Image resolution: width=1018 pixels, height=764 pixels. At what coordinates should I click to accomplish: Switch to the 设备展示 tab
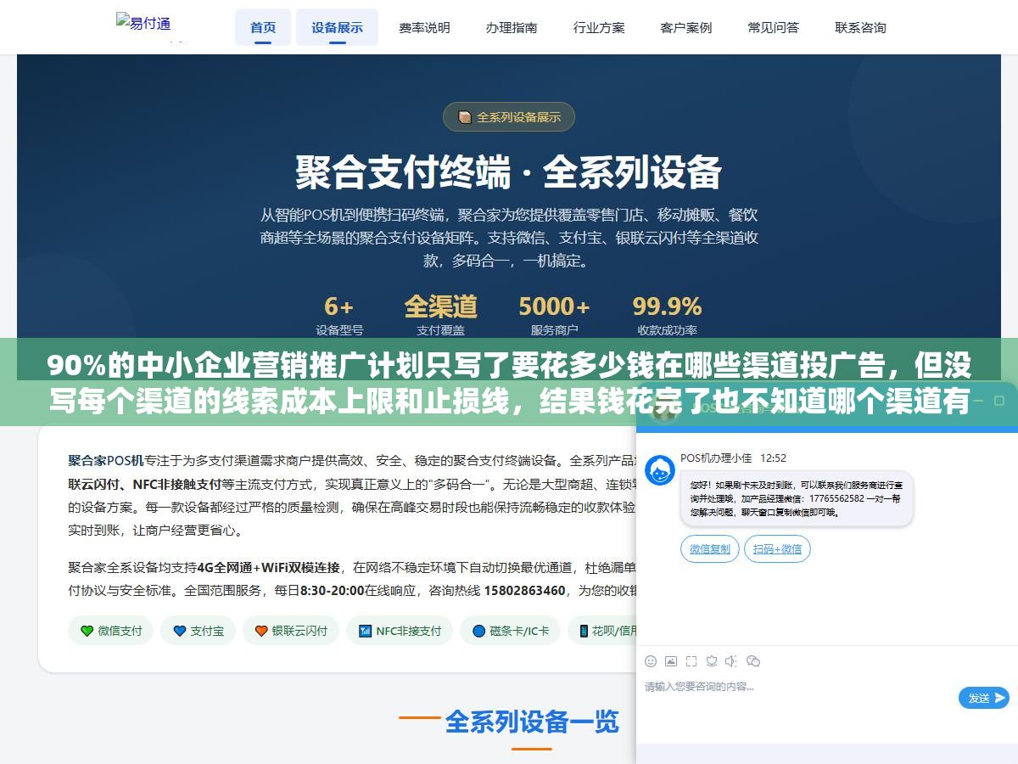337,27
